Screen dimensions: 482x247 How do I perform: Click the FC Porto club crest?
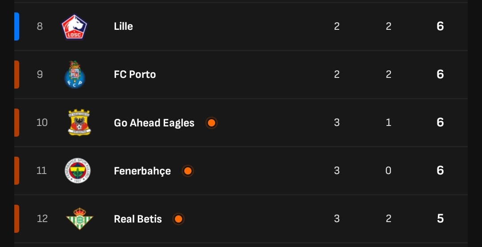(75, 74)
